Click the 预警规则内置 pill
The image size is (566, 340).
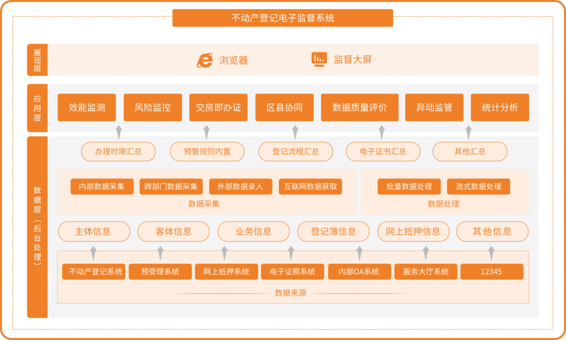(x=207, y=152)
